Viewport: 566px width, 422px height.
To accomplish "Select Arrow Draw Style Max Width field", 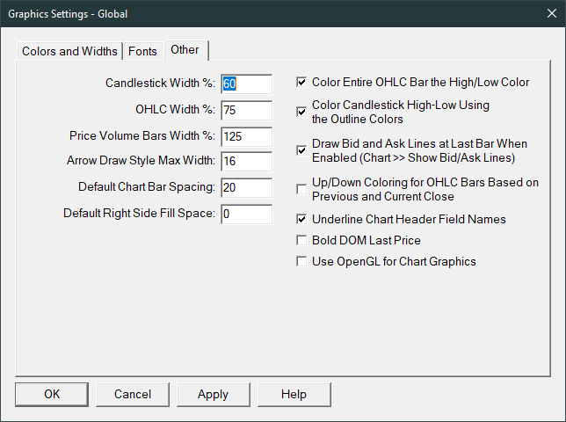I will [246, 162].
